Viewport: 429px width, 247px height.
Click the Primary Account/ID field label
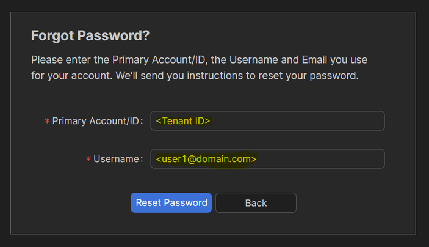[96, 121]
